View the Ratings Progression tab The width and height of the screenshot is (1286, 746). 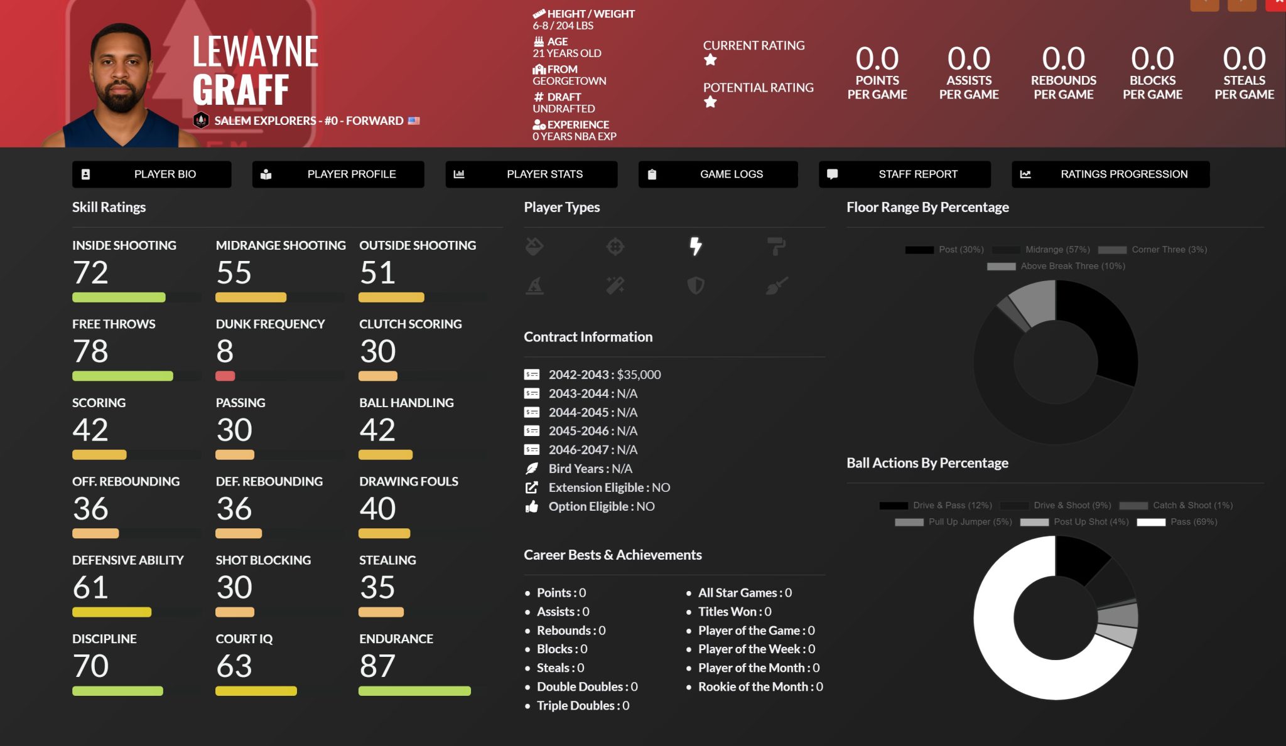(x=1110, y=174)
